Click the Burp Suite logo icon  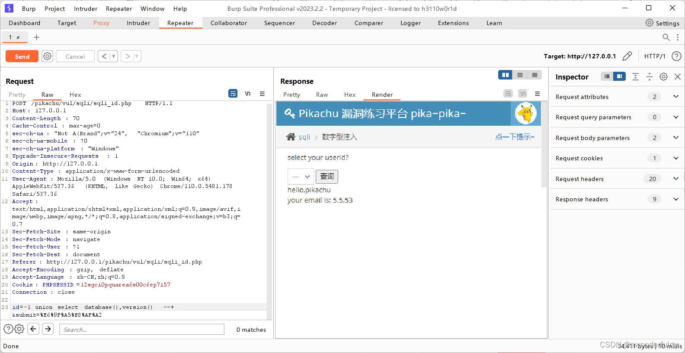click(9, 8)
